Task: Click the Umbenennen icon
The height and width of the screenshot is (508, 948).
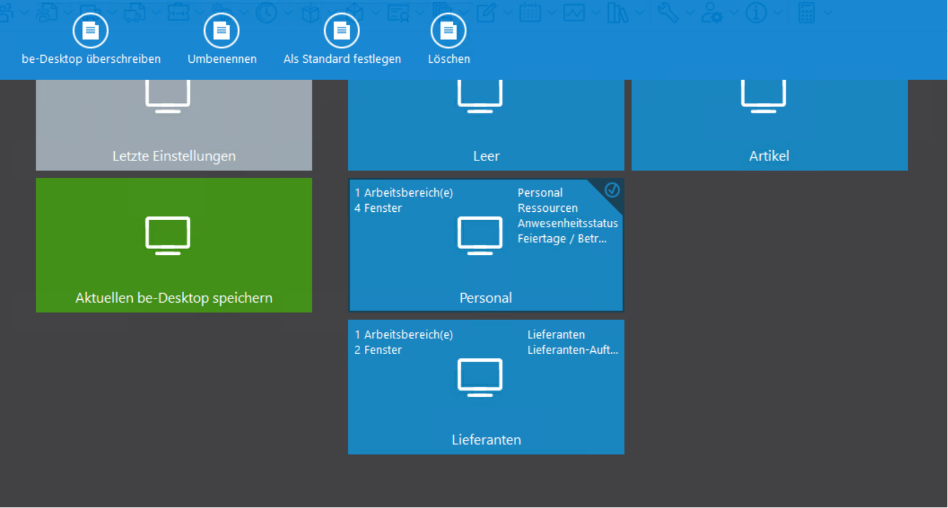Action: click(221, 31)
